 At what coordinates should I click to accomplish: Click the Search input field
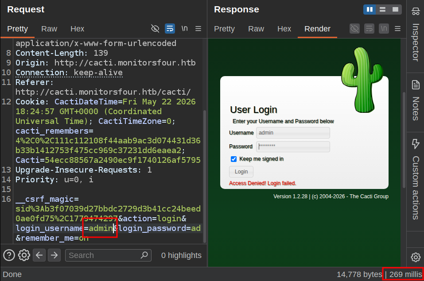click(108, 255)
